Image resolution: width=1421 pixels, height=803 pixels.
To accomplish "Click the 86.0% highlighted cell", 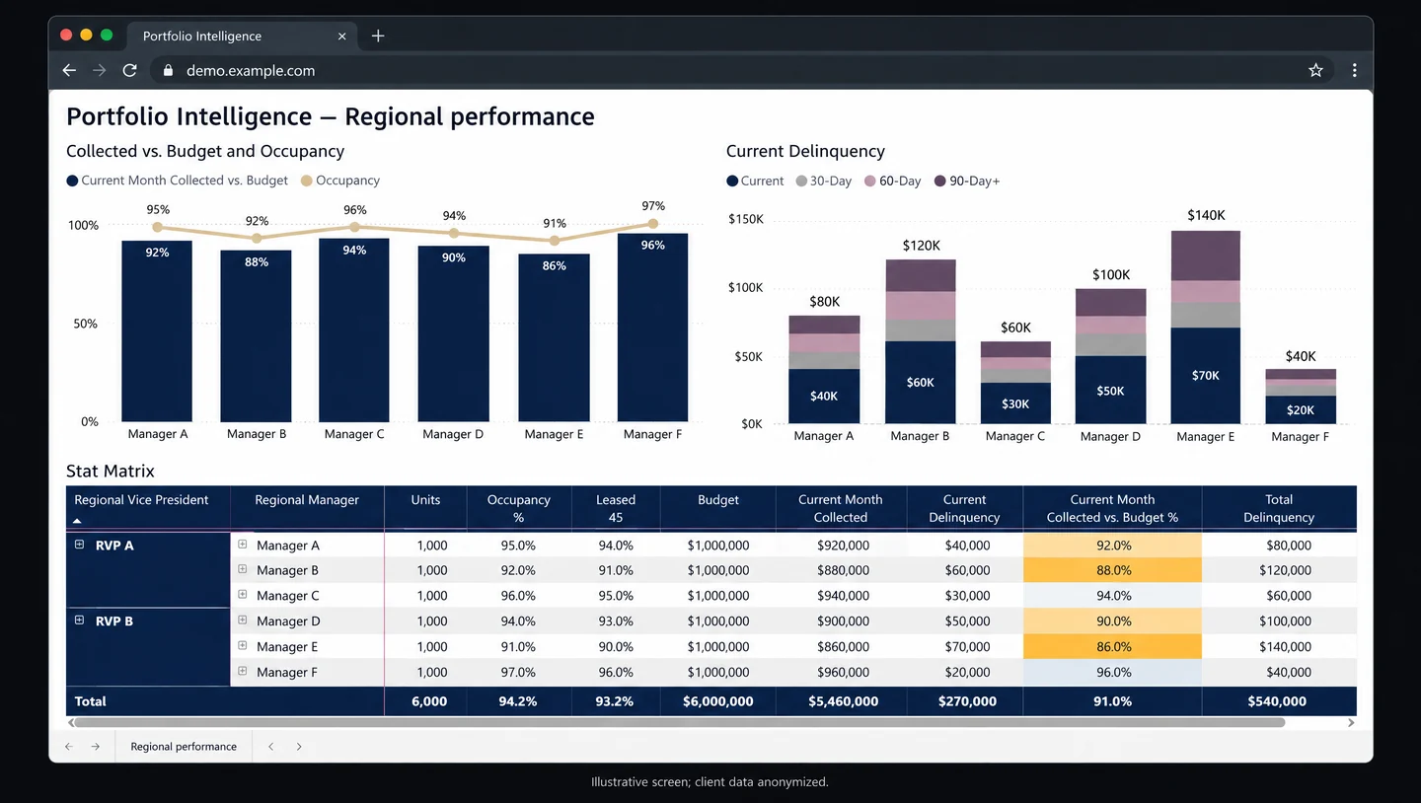I will point(1113,647).
